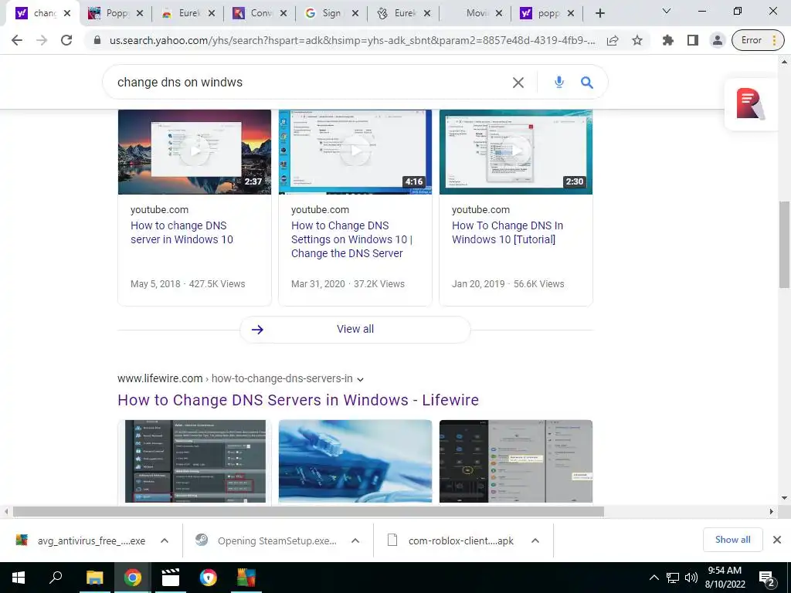This screenshot has width=791, height=593.
Task: Open the router settings image thumbnail
Action: [195, 461]
